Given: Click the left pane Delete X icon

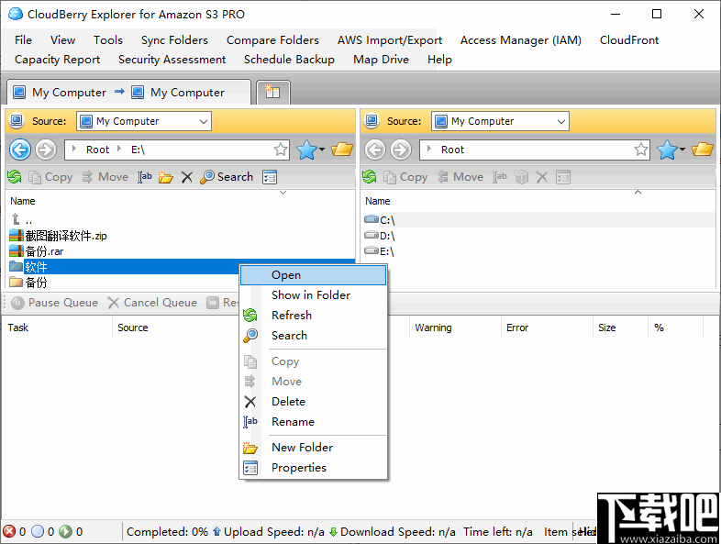Looking at the screenshot, I should coord(187,177).
